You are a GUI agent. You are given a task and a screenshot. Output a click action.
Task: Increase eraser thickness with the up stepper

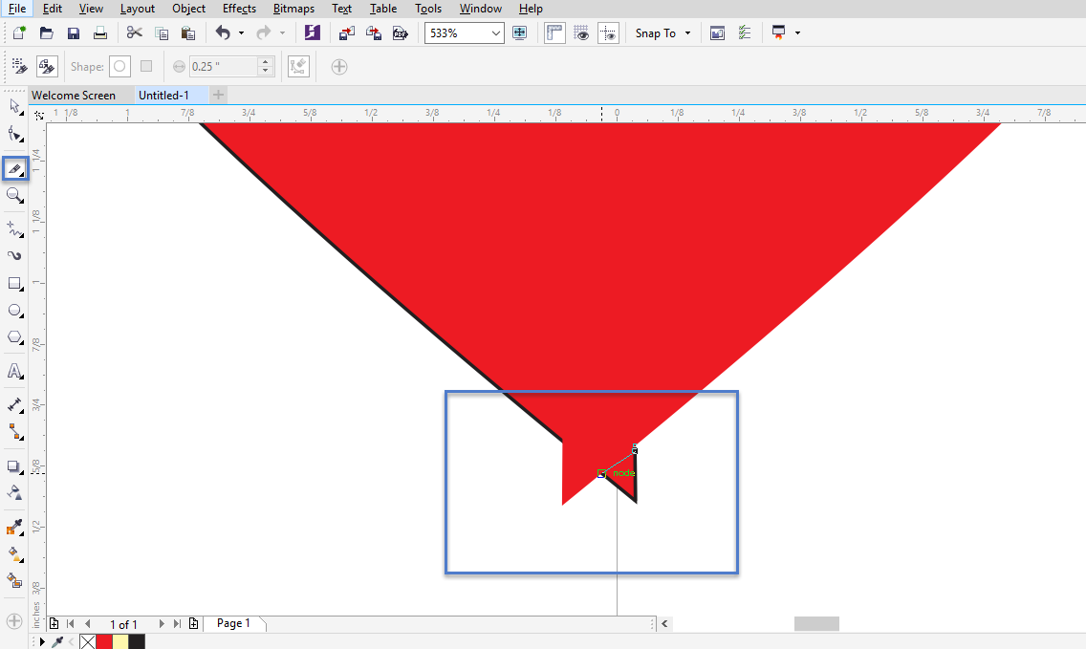coord(265,61)
